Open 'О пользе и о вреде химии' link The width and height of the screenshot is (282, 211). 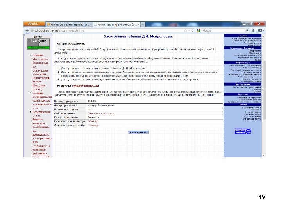(247, 41)
